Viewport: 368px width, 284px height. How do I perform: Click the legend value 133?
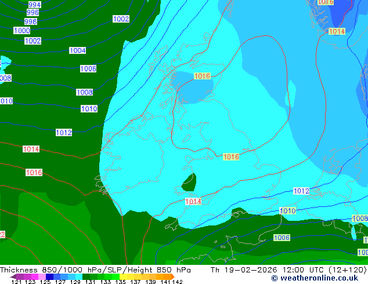(x=106, y=282)
